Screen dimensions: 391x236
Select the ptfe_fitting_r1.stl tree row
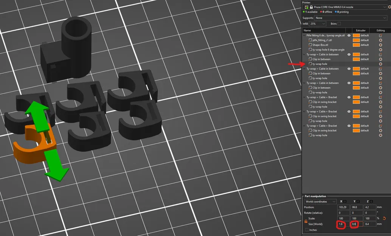(x=347, y=40)
